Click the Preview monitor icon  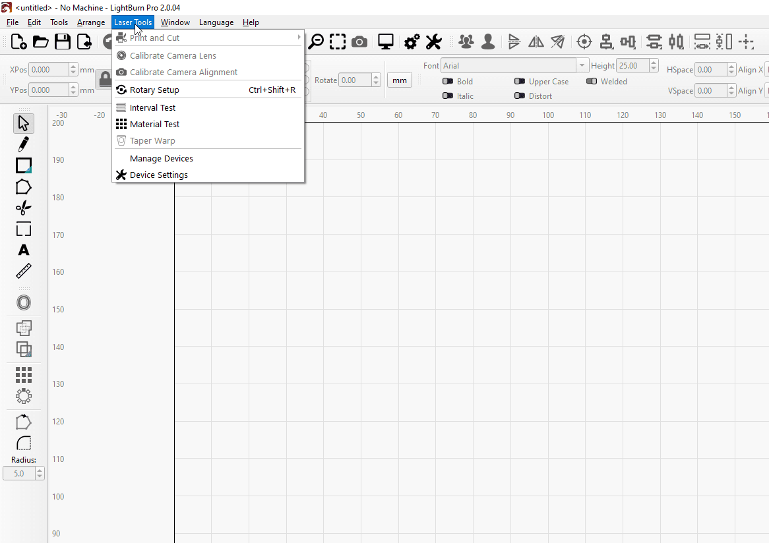[386, 42]
